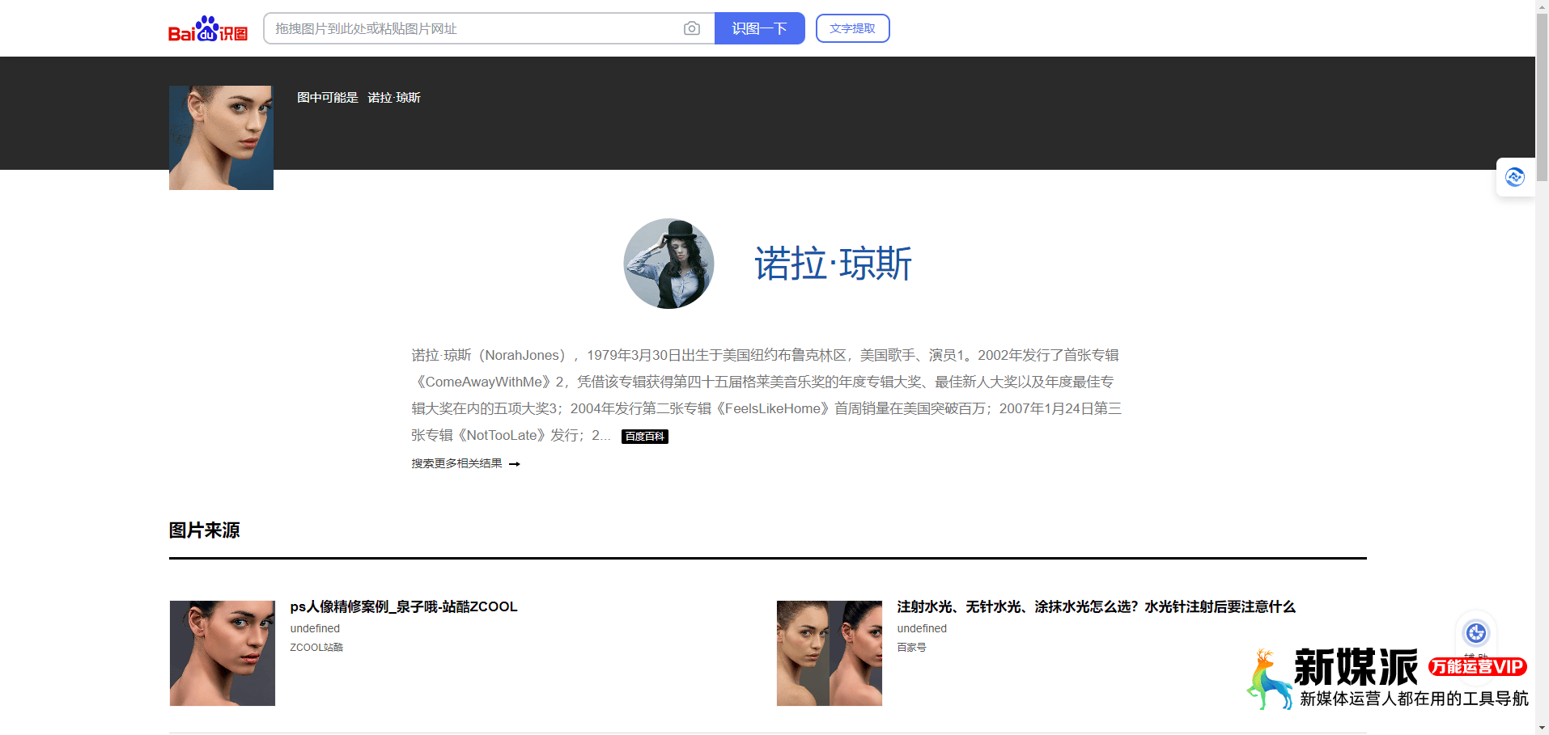Click the 百家号 source label
1549x735 pixels.
pos(910,647)
